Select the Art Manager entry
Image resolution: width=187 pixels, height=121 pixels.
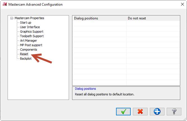[28, 41]
